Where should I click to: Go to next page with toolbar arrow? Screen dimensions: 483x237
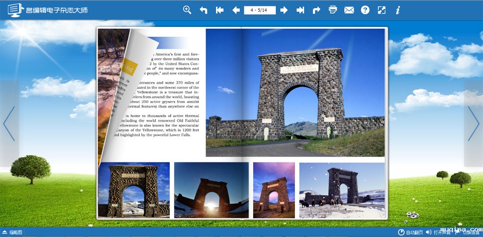click(x=284, y=10)
